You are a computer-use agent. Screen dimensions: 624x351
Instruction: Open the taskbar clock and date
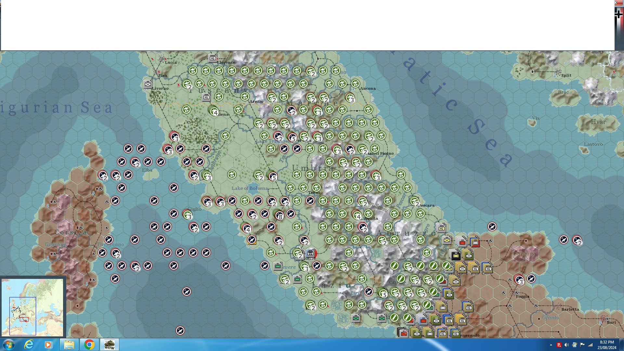[606, 344]
